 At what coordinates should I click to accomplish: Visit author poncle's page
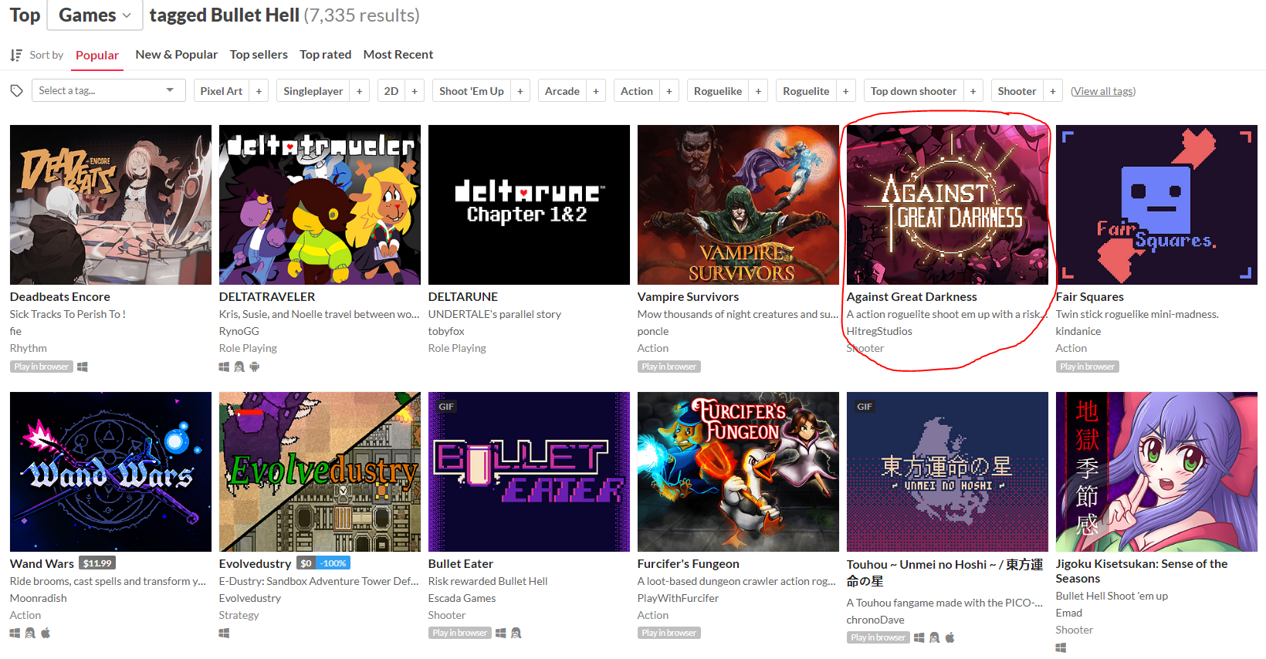coord(653,331)
